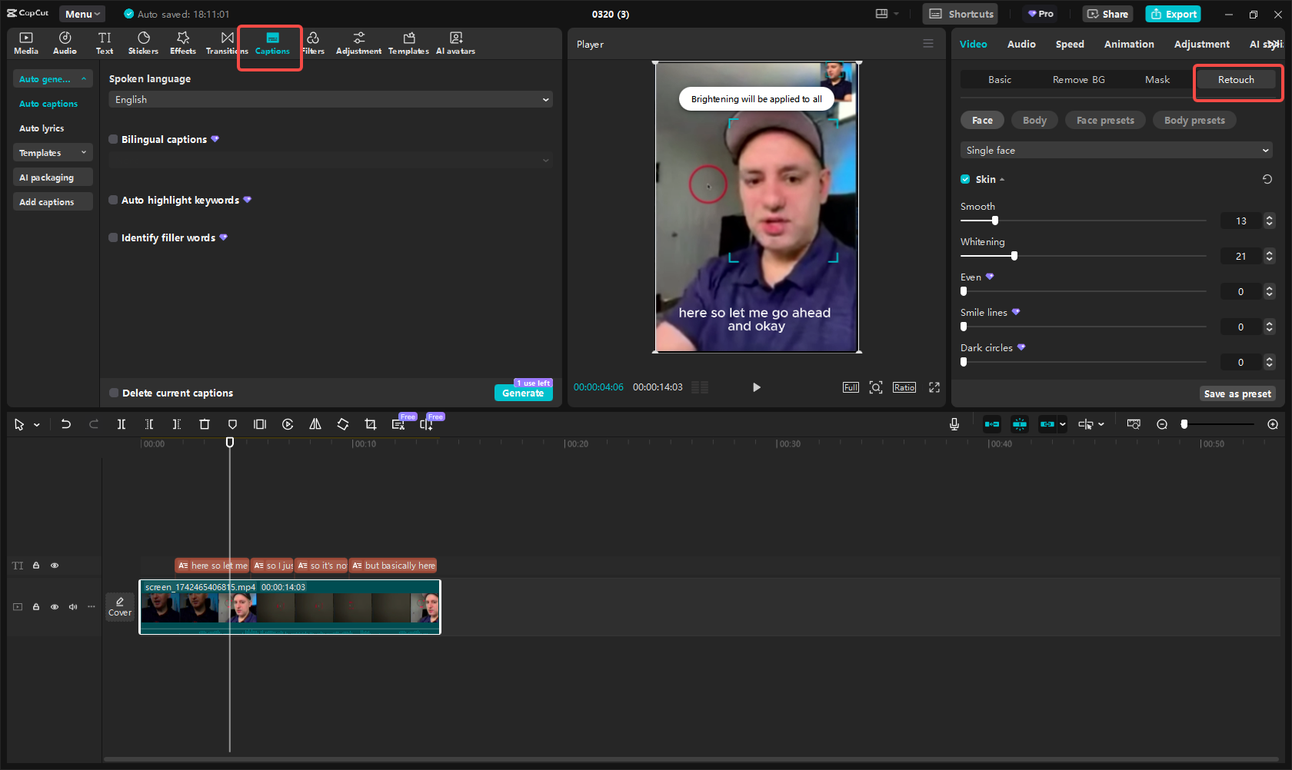Open the main Menu dropdown
Viewport: 1292px width, 770px height.
point(82,14)
